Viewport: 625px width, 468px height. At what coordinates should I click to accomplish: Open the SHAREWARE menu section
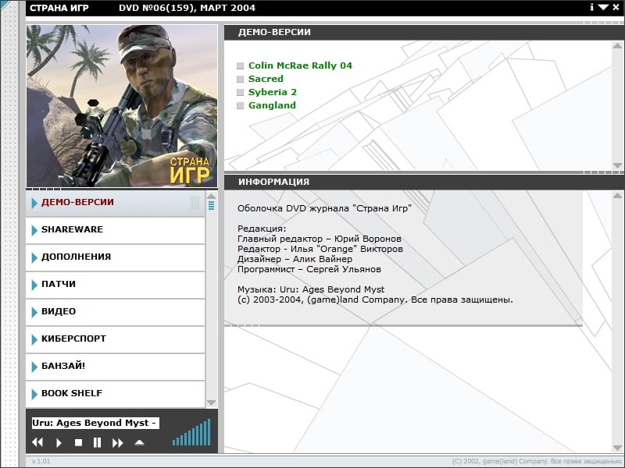coord(116,231)
